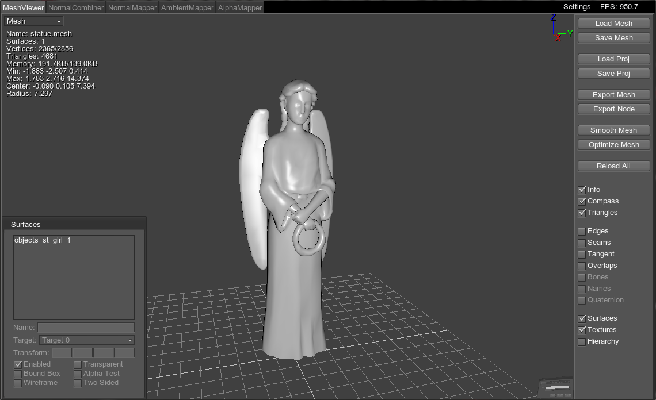Click Export Node button
This screenshot has height=400, width=656.
click(613, 109)
